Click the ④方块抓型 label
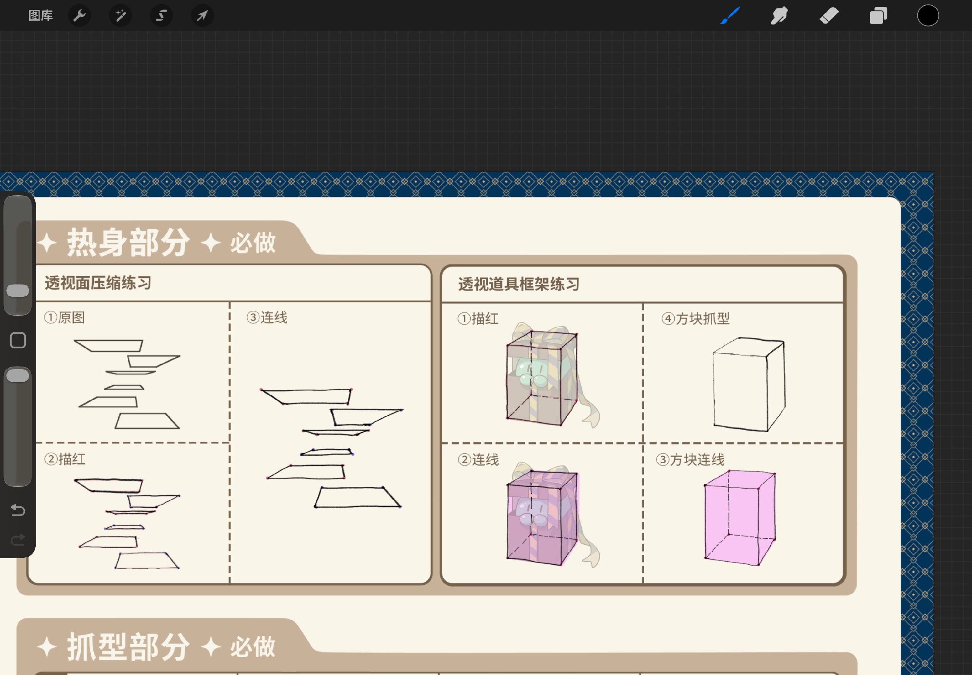The height and width of the screenshot is (675, 972). pyautogui.click(x=696, y=318)
